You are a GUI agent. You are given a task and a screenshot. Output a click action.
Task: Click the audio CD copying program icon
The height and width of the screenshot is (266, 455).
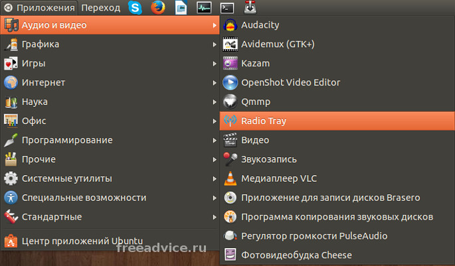point(230,217)
